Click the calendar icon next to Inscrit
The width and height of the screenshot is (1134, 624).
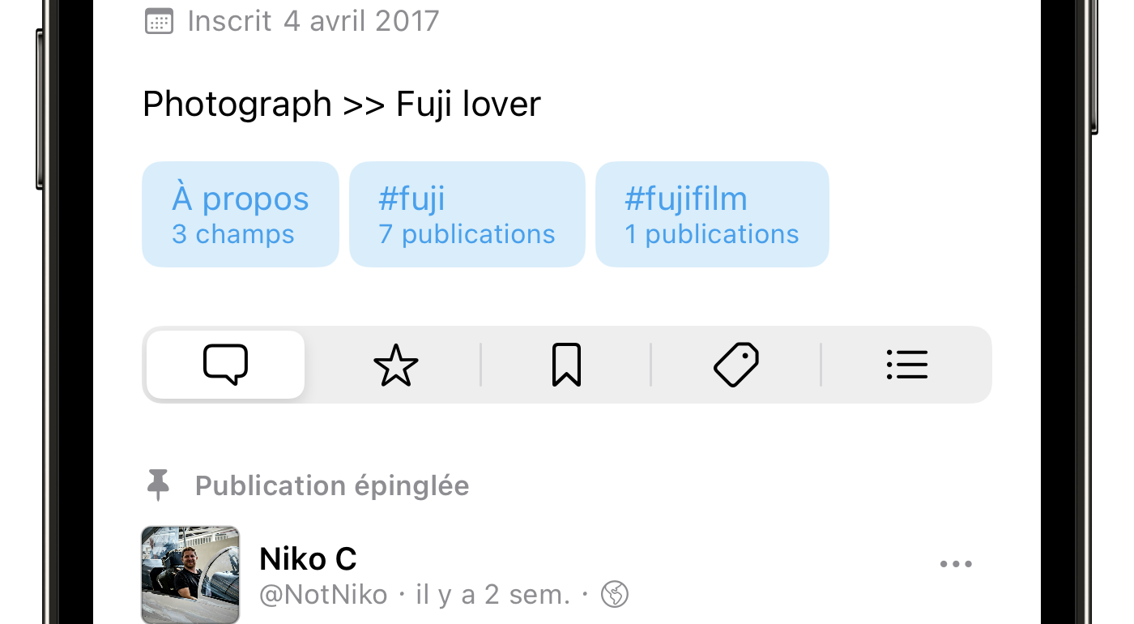click(159, 21)
